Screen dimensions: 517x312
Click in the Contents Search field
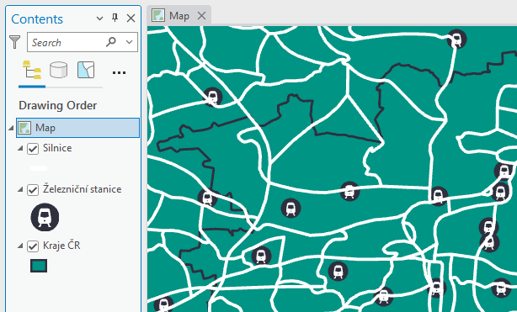(x=67, y=42)
